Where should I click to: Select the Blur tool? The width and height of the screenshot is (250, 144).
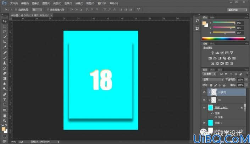tap(5, 84)
